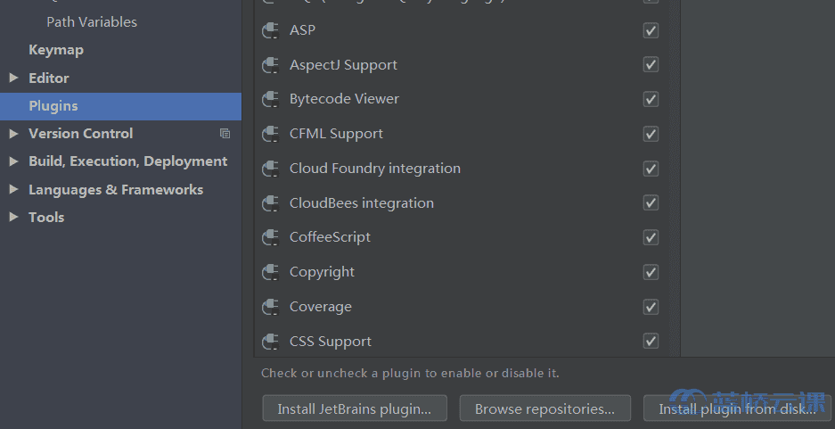Screen dimensions: 835x429
Task: Click Install plugin from disk button
Action: (x=737, y=408)
